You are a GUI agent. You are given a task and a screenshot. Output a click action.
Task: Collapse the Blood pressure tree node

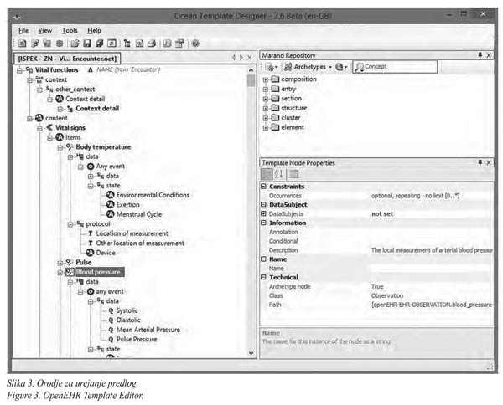click(60, 273)
